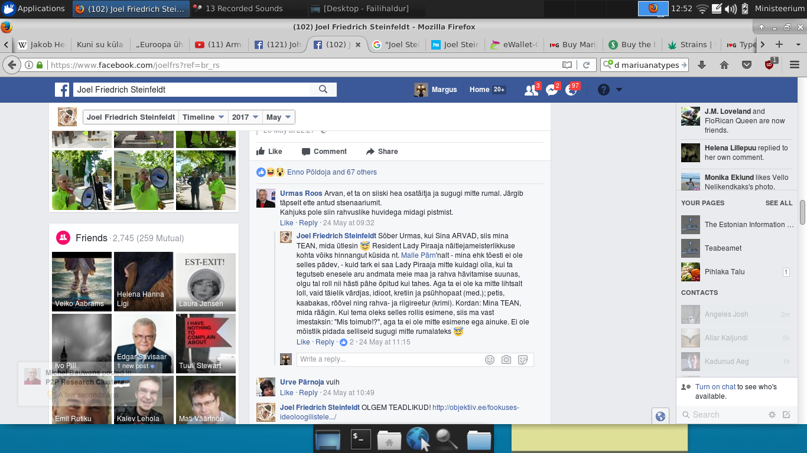This screenshot has height=453, width=807.
Task: Go to Facebook Home
Action: click(479, 90)
